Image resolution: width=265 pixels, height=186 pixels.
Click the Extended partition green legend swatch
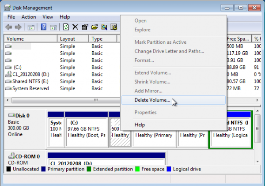click(x=89, y=169)
